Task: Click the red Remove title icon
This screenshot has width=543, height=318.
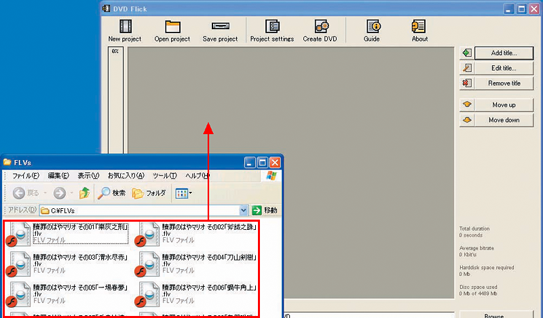Action: (467, 83)
